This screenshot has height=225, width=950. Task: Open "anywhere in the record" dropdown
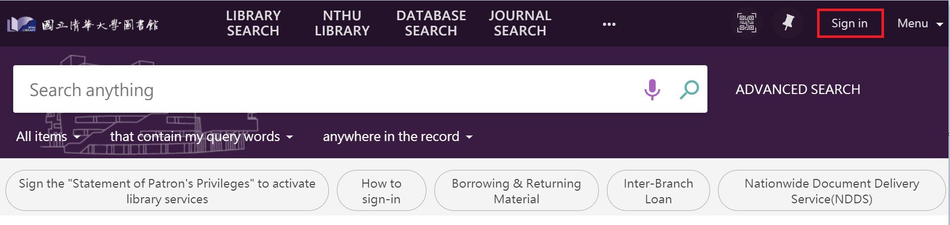click(x=397, y=137)
